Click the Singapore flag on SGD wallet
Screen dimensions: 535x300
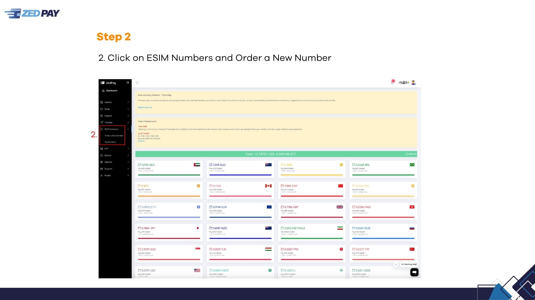(198, 249)
